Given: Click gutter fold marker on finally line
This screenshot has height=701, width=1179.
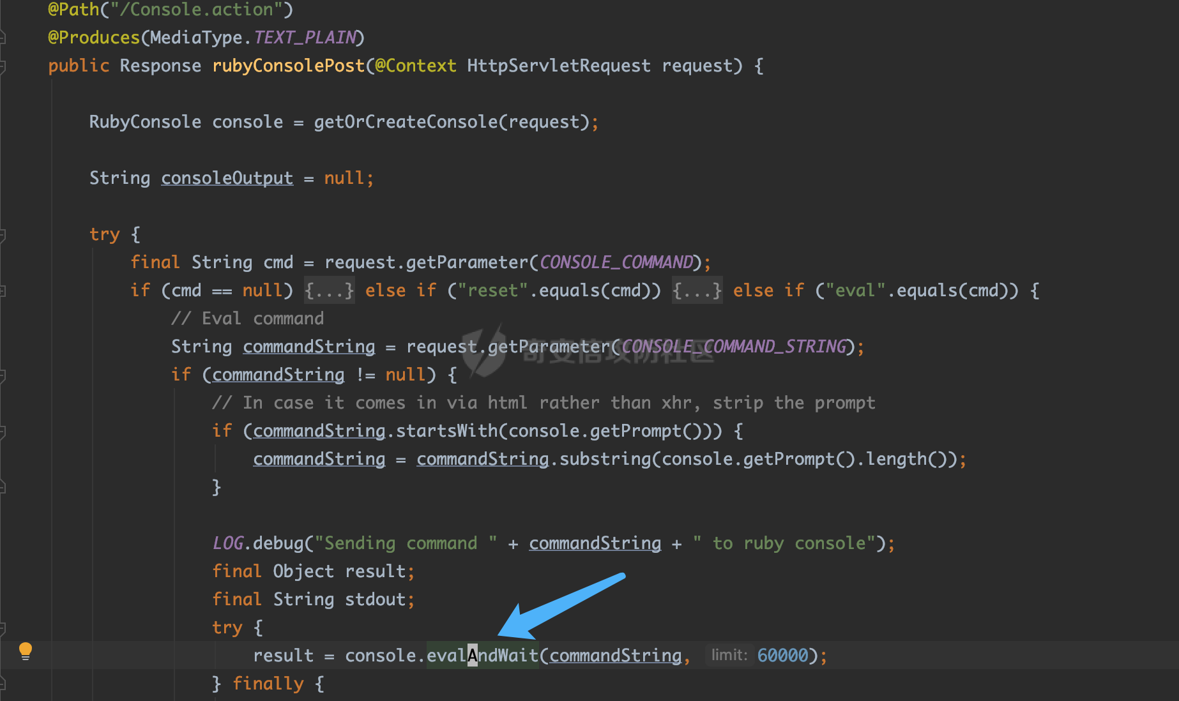Looking at the screenshot, I should click(x=3, y=684).
